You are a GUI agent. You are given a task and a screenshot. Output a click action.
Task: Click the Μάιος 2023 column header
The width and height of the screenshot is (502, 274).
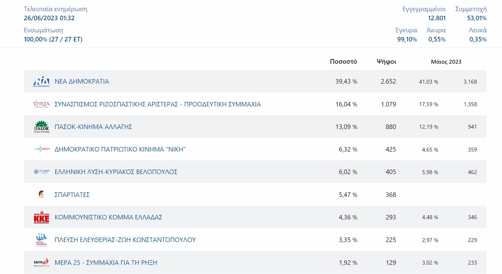[446, 62]
